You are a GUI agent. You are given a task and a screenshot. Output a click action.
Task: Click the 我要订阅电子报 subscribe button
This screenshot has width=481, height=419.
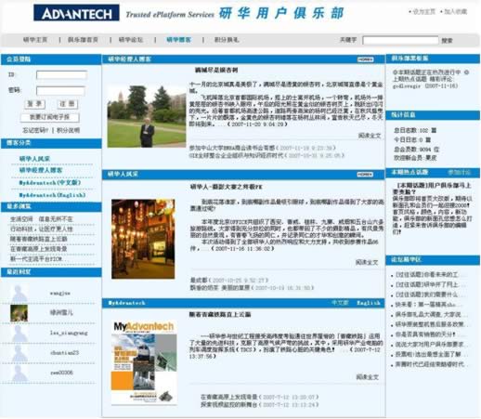[49, 117]
